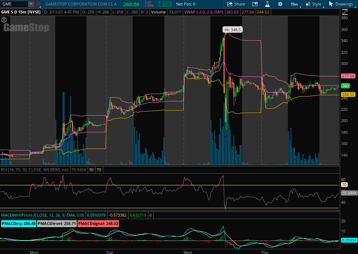Screen dimensions: 358x254
Task: Click the Thu date axis label
Action: tap(265, 252)
